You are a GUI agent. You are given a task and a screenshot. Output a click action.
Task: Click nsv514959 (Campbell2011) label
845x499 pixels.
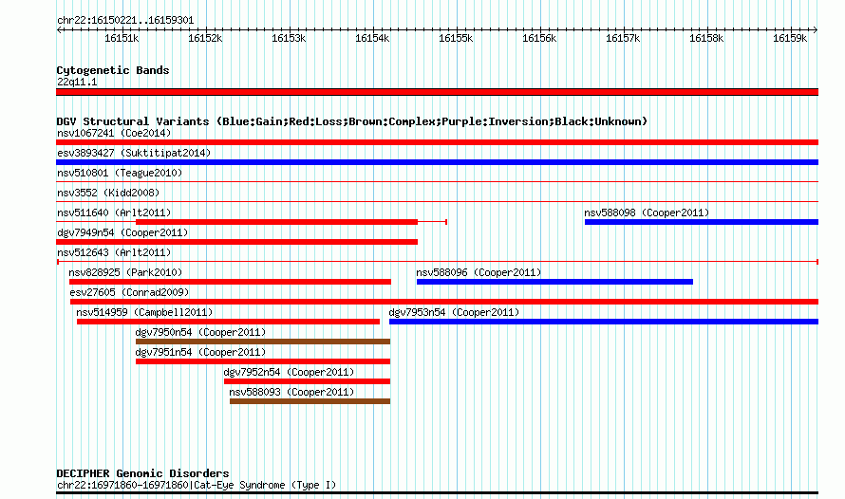click(x=144, y=312)
